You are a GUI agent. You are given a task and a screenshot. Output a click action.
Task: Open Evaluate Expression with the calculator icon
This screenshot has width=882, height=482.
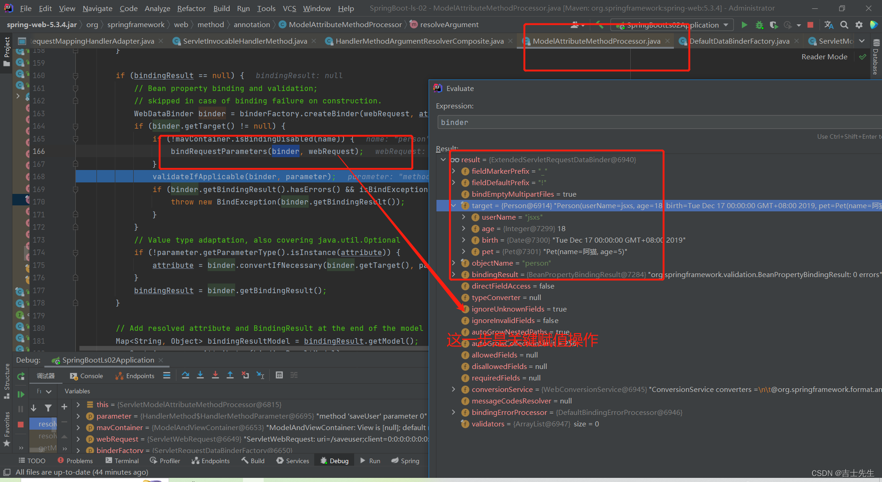click(279, 375)
